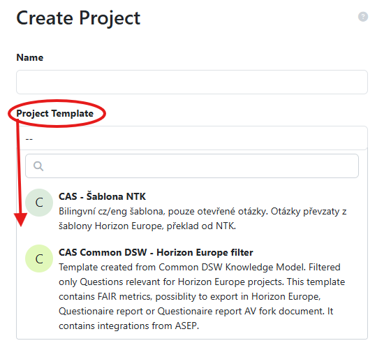Open the help question mark icon

363,17
